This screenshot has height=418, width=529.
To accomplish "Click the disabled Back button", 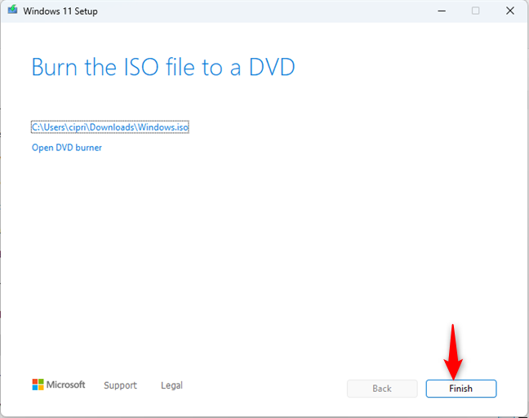I will pos(382,389).
